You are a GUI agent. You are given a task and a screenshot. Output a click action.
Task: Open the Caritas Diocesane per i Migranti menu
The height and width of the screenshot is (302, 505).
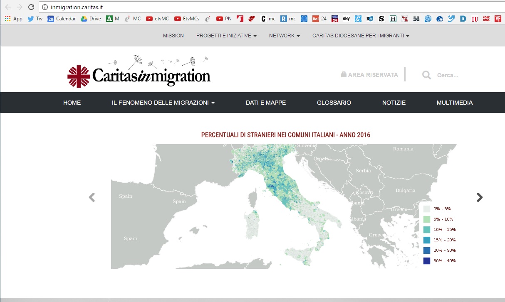coord(361,36)
